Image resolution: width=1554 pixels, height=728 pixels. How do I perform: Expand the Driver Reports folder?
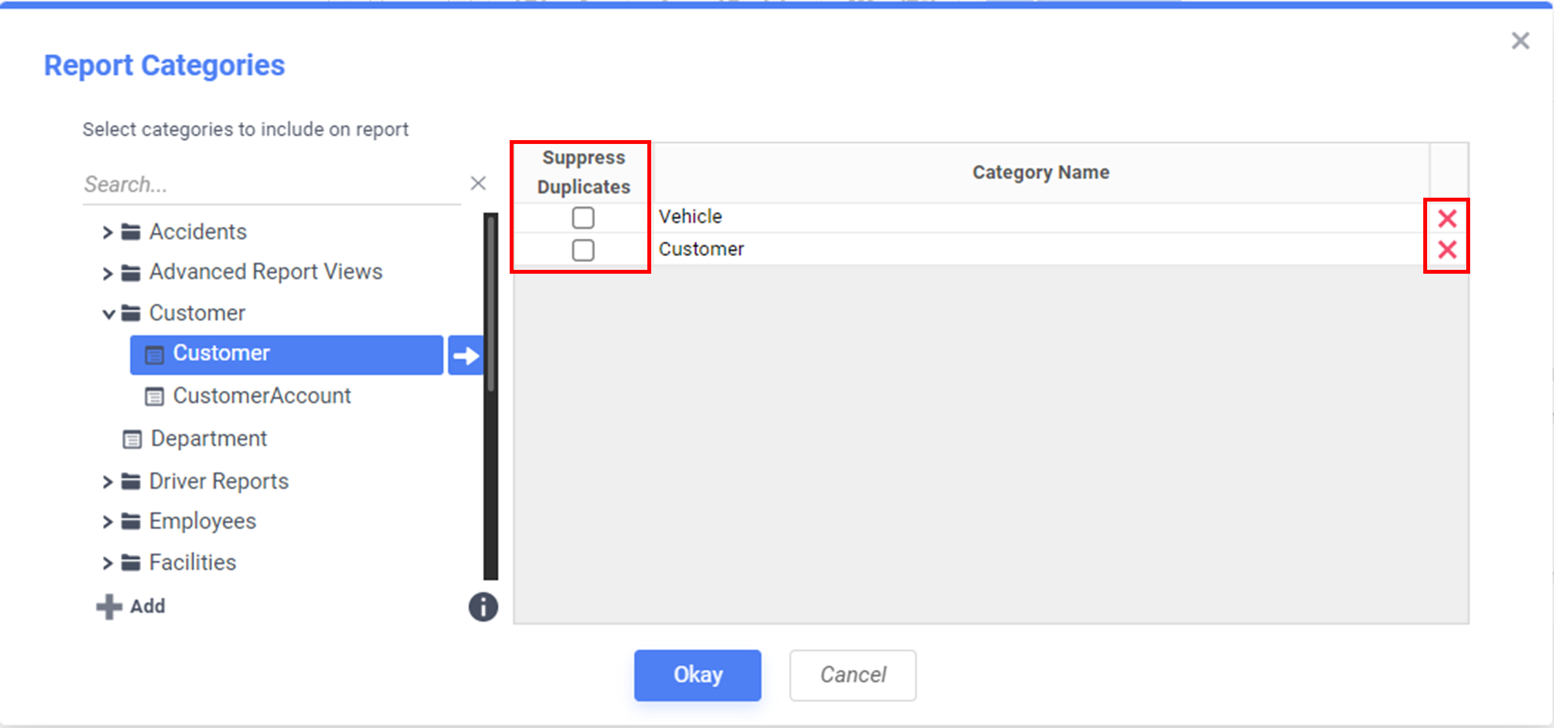pyautogui.click(x=108, y=481)
